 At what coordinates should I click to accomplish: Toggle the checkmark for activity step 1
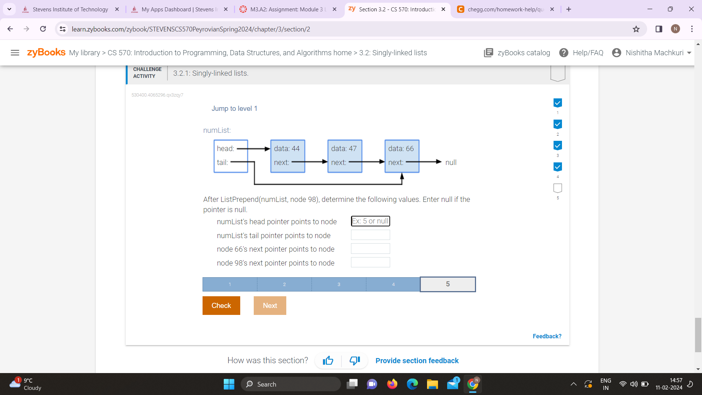click(557, 103)
